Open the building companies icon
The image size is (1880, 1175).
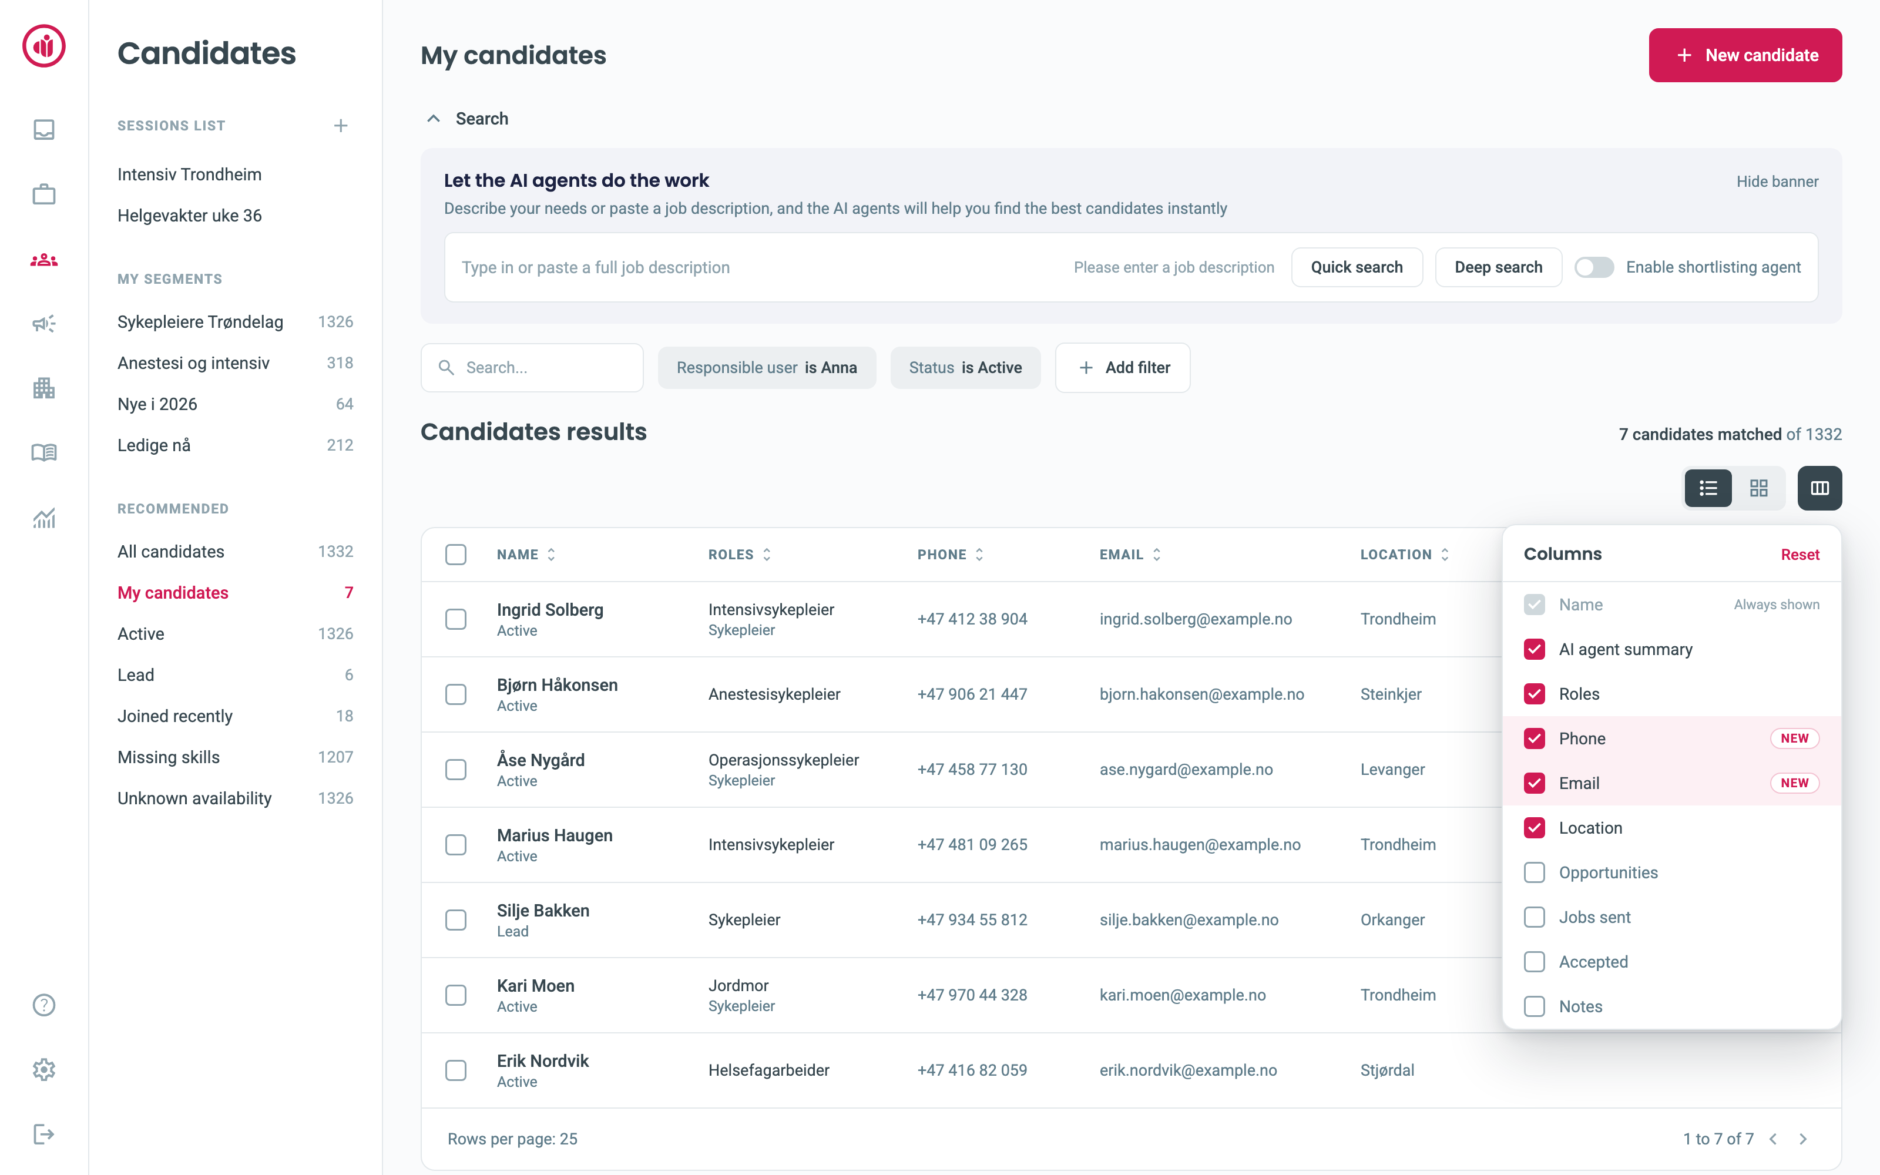coord(44,388)
